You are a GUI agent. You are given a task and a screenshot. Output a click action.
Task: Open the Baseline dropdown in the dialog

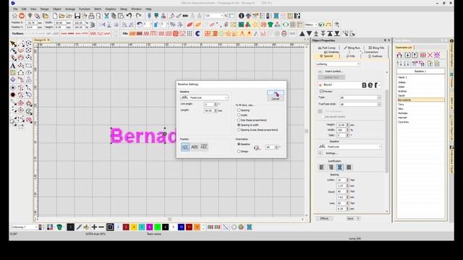pyautogui.click(x=204, y=97)
